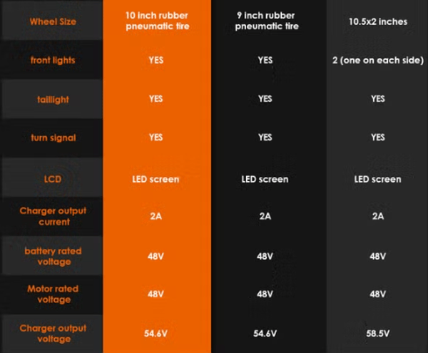
Task: Click the Wheel Size row label
Action: tap(53, 21)
